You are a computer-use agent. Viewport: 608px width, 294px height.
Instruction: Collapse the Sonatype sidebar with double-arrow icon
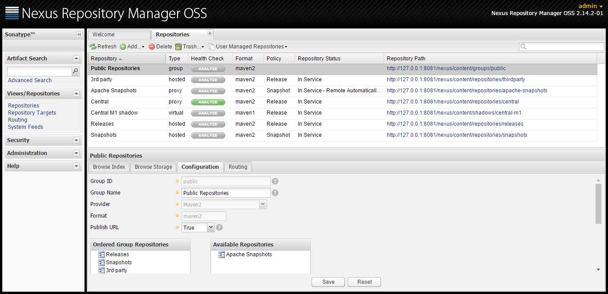pos(79,34)
